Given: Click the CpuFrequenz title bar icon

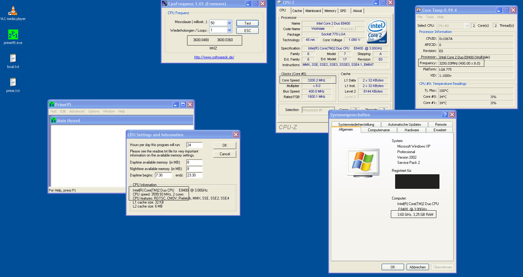Looking at the screenshot, I should 165,4.
